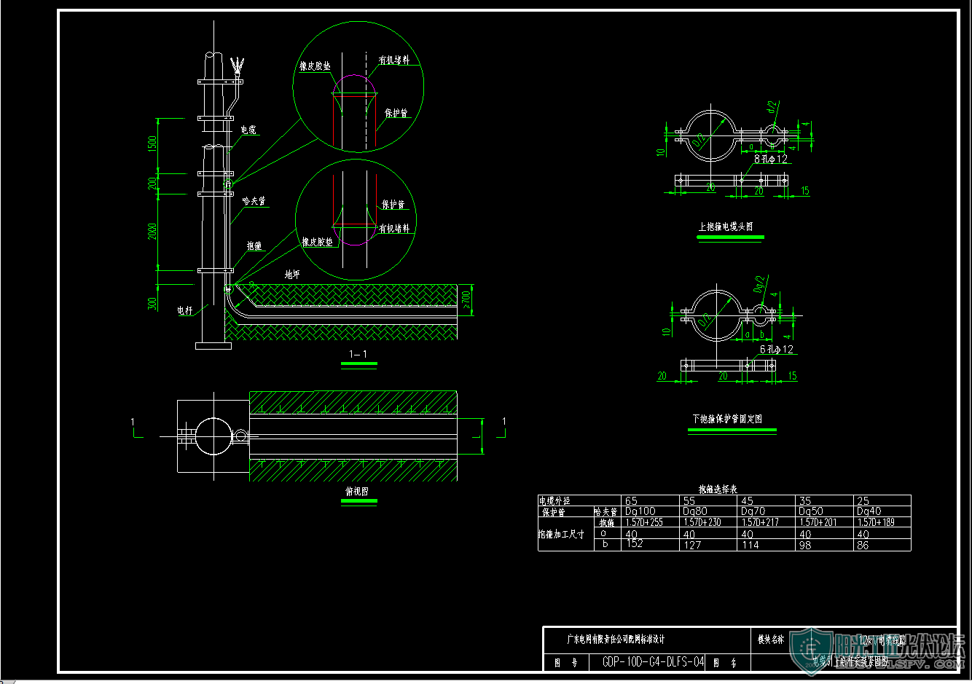Click the 电缆外径 table row header

(x=554, y=500)
